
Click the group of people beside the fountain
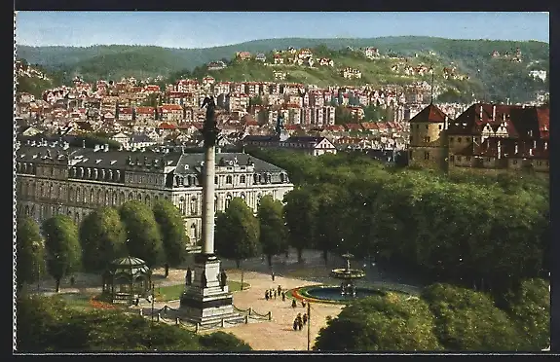tap(276, 294)
